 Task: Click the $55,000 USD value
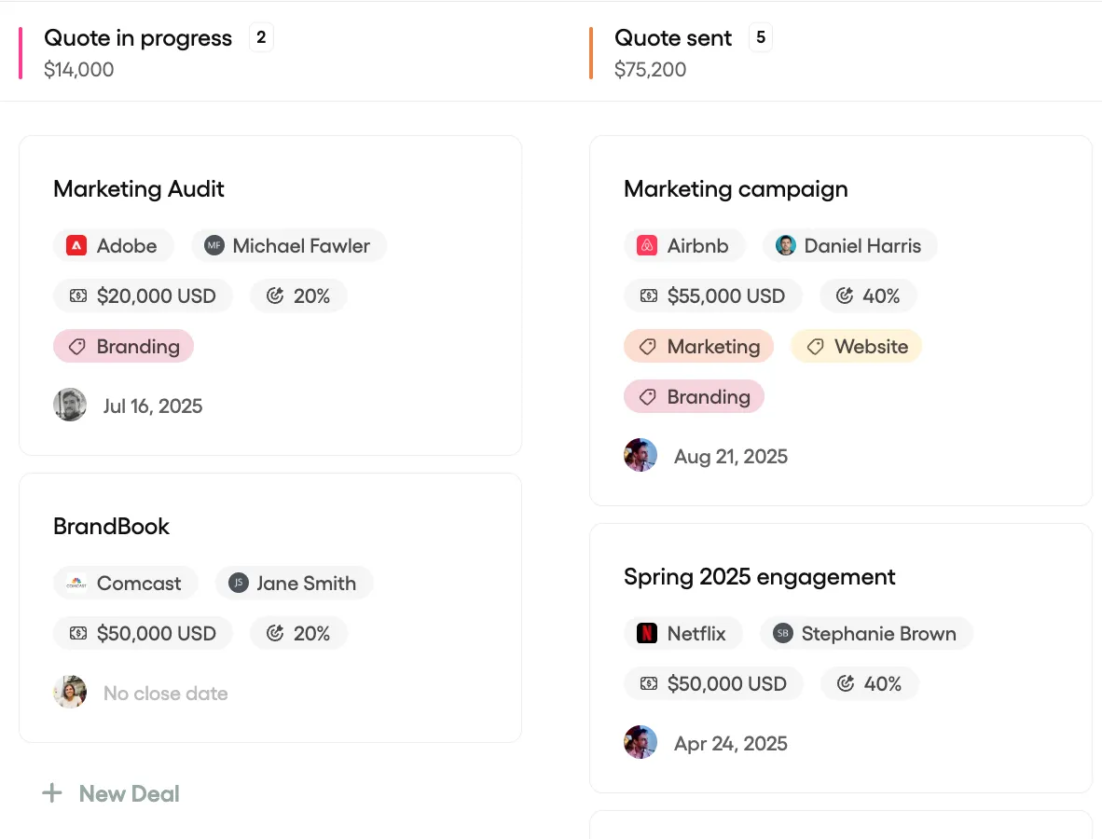click(726, 296)
